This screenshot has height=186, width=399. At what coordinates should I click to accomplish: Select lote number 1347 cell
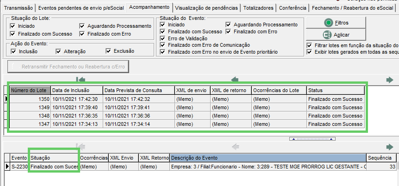pos(30,124)
